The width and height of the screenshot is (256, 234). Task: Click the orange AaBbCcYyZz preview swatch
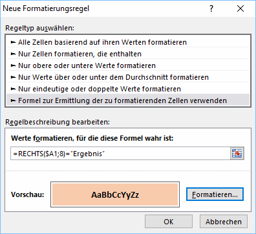115,194
